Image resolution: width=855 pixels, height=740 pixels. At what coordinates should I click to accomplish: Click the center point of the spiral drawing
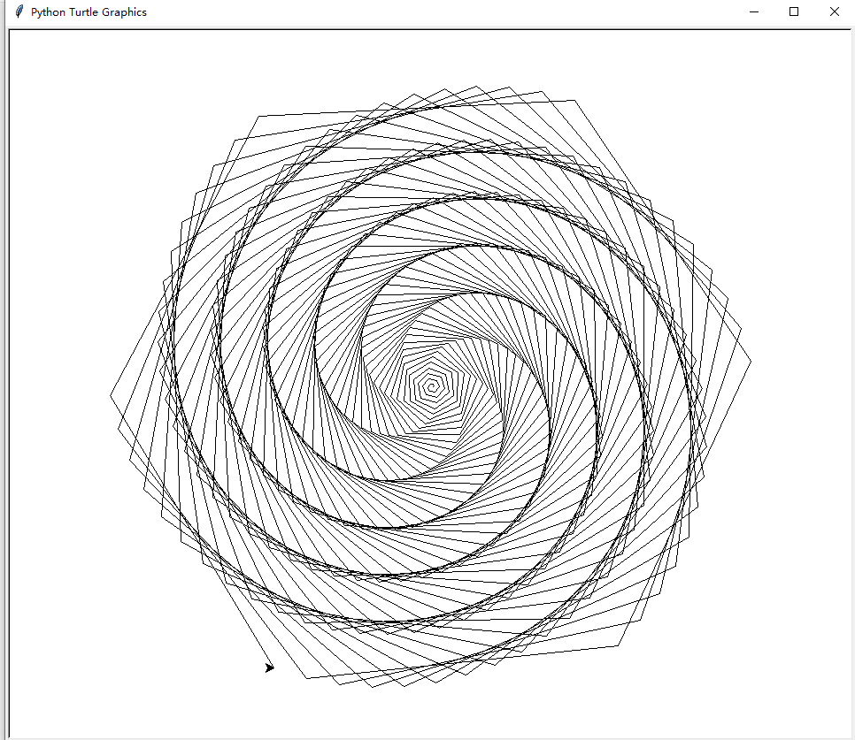click(432, 385)
